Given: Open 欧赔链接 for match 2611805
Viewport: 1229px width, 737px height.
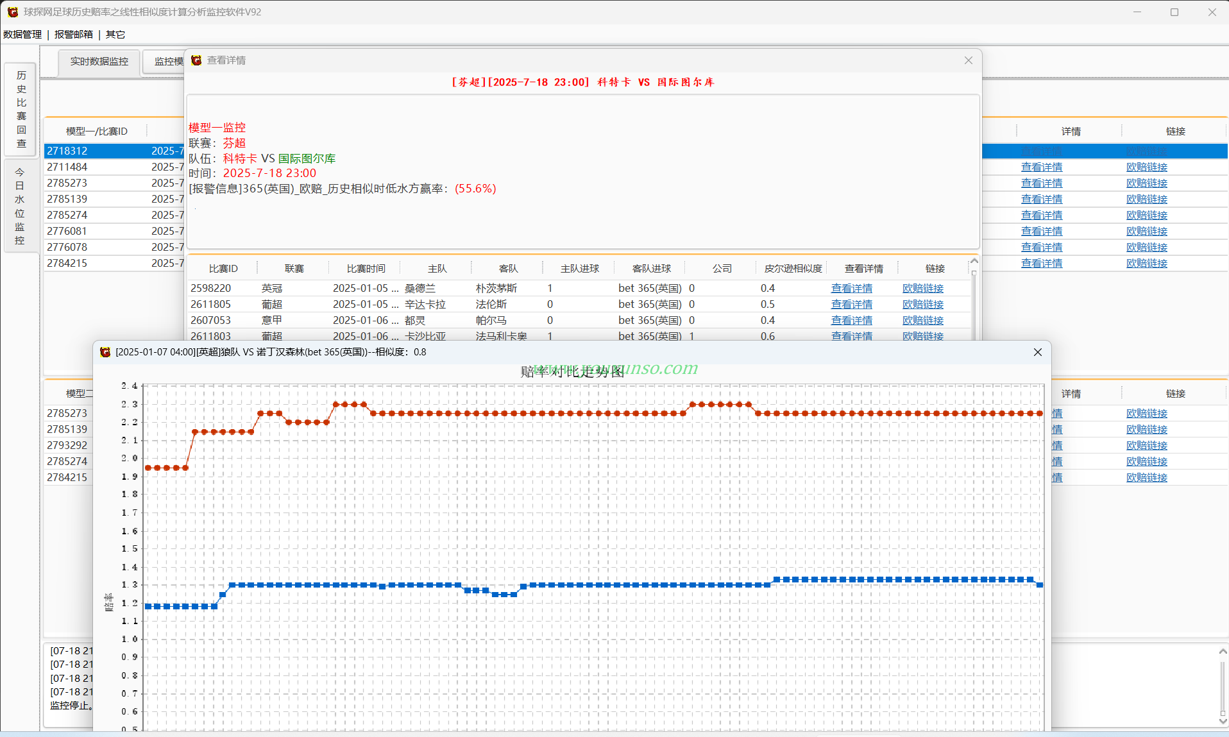Looking at the screenshot, I should coord(923,305).
